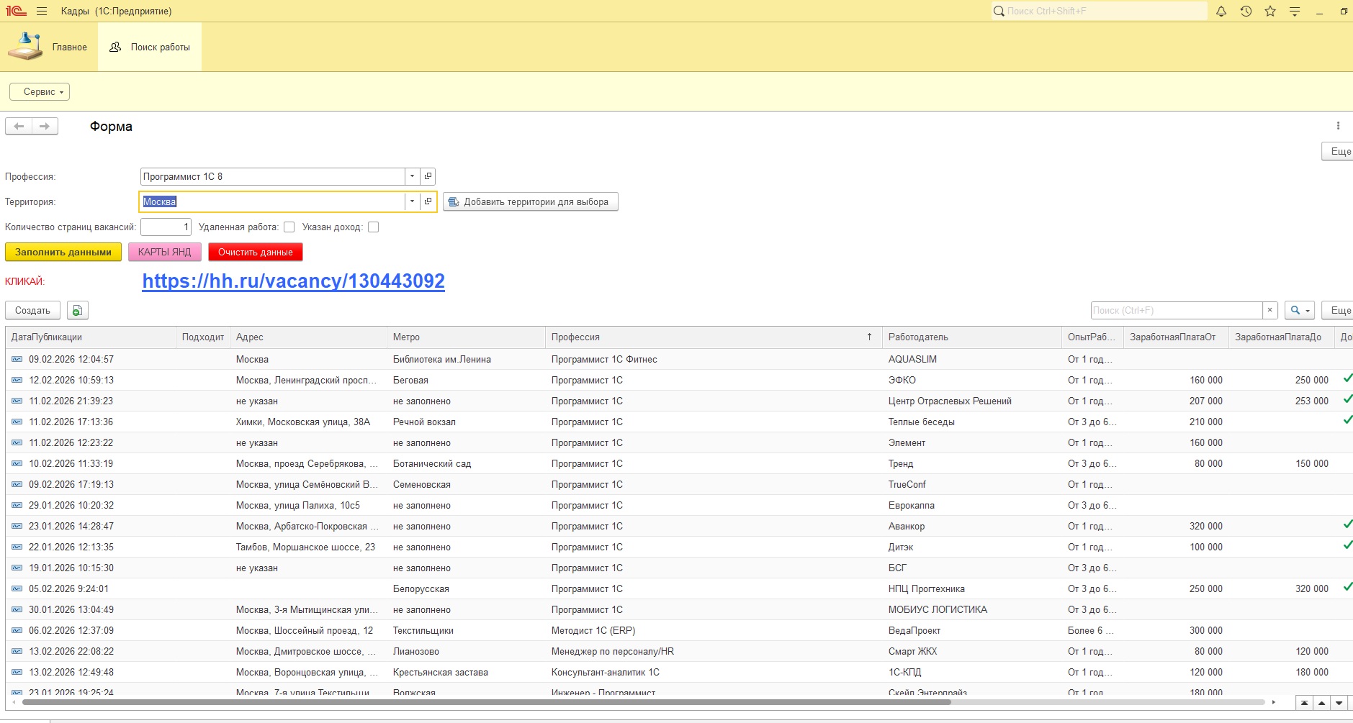Screen dimensions: 1353x723
Task: Toggle the Указан доход checkbox
Action: tap(373, 227)
